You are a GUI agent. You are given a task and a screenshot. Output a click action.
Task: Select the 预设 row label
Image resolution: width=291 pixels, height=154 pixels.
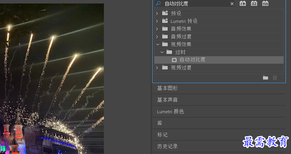[x=176, y=13]
